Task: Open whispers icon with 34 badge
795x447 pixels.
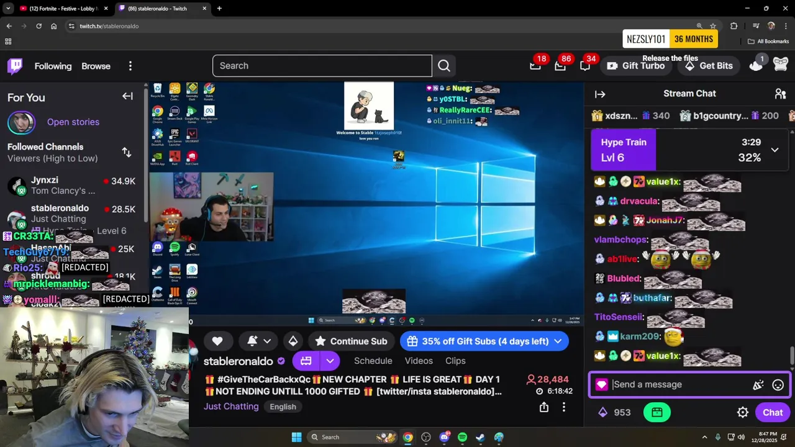Action: 585,66
